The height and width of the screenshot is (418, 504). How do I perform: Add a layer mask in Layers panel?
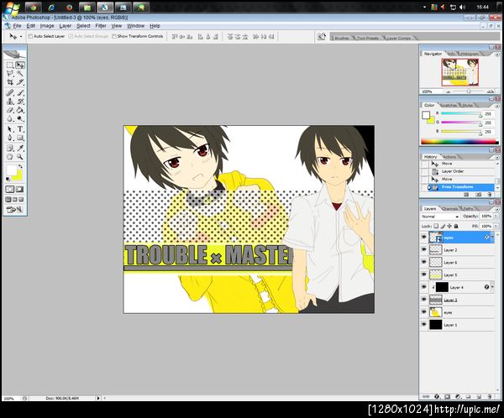447,396
